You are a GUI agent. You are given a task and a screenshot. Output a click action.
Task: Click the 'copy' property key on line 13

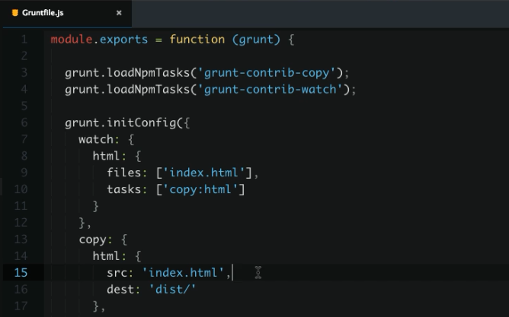[92, 239]
